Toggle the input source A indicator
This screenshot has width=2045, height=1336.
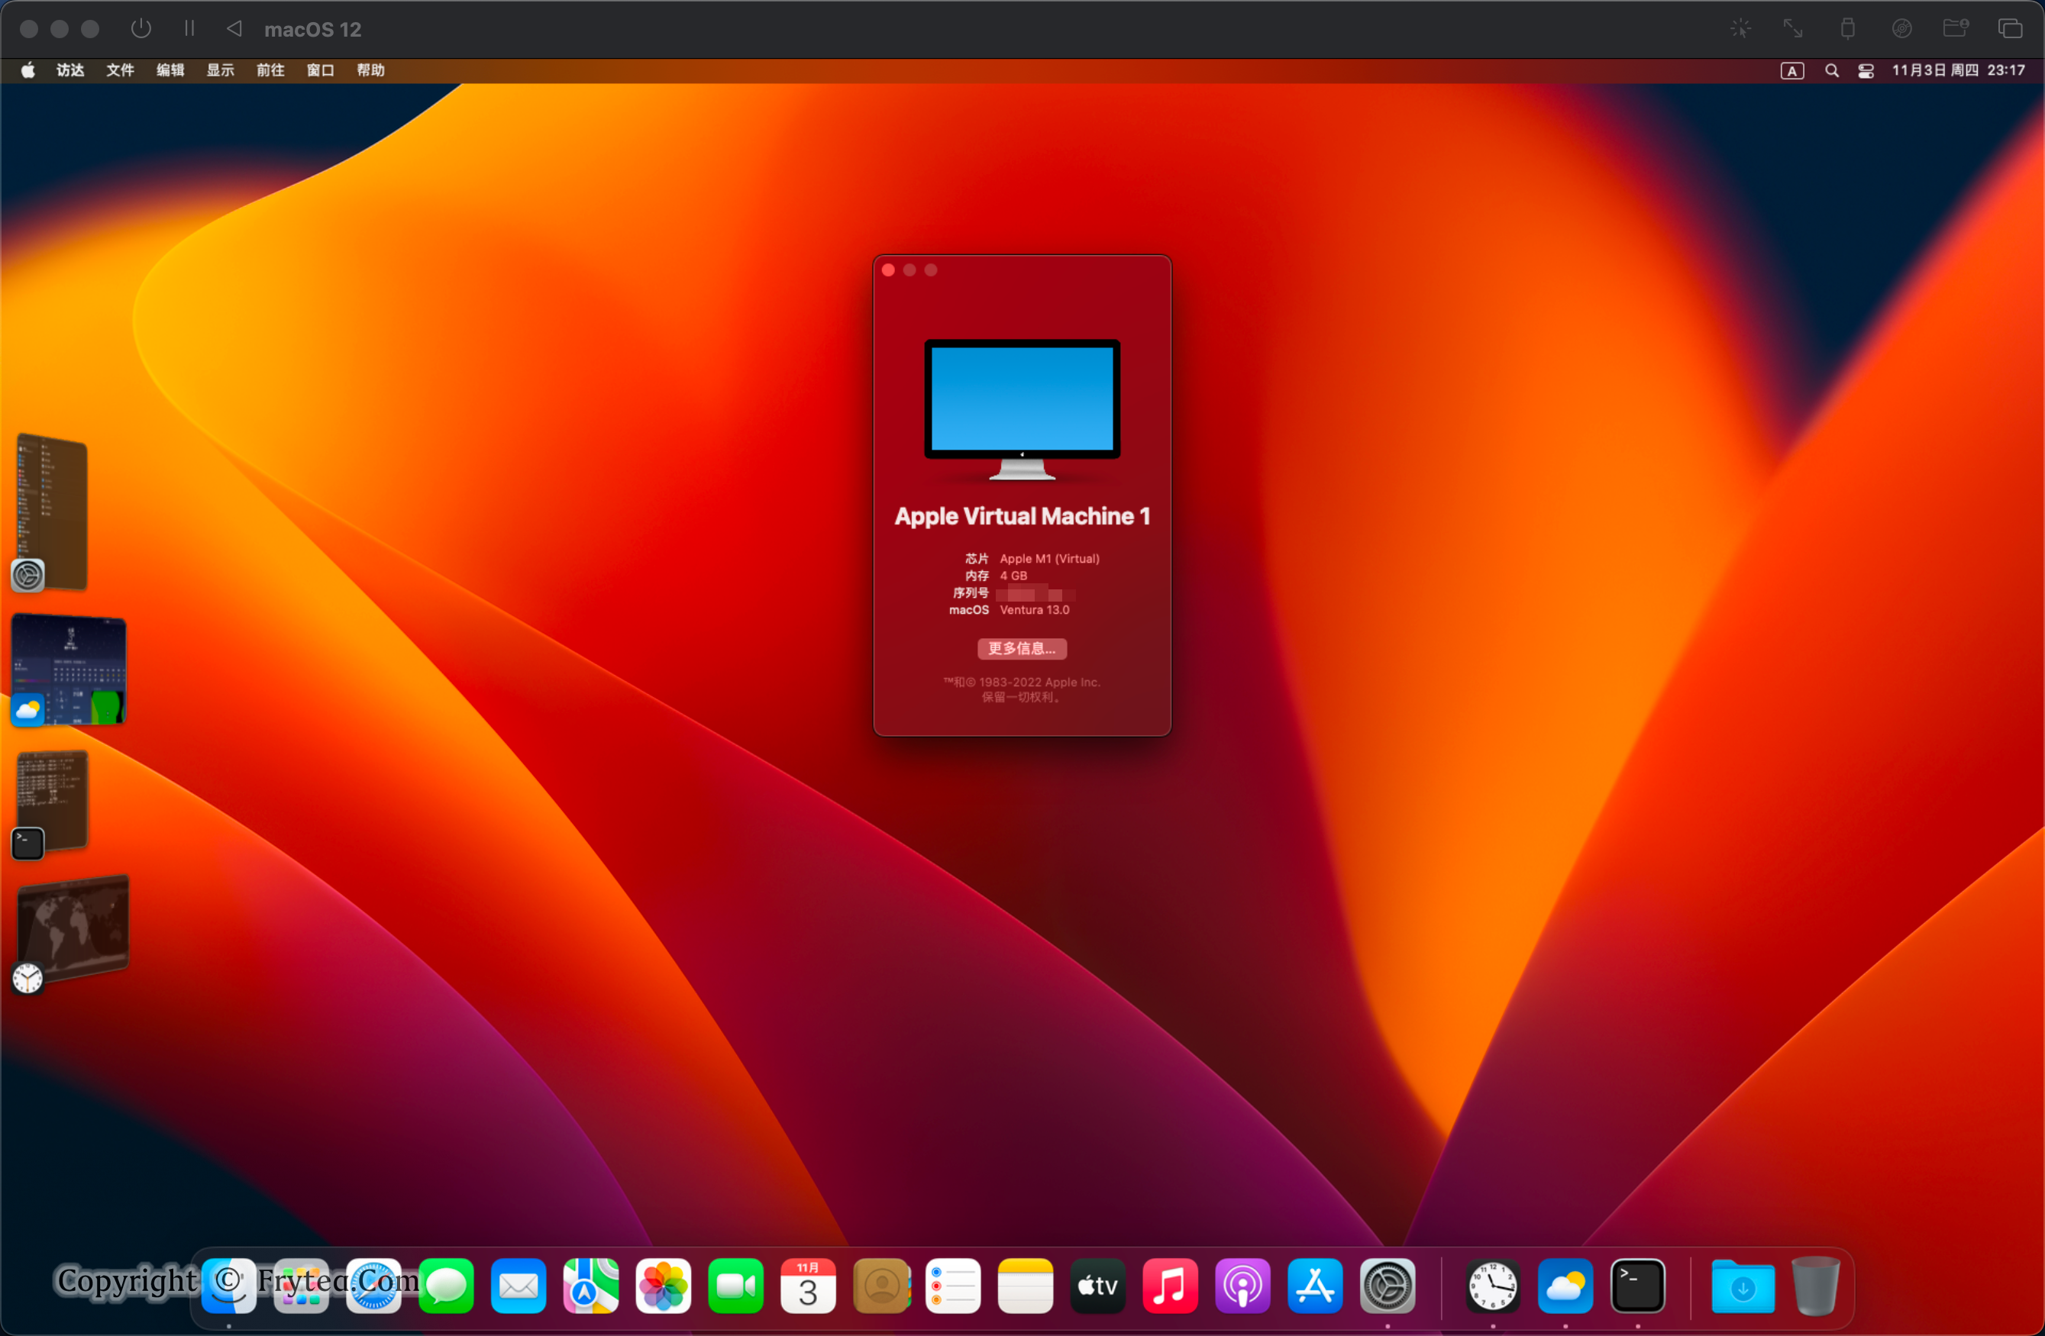pyautogui.click(x=1791, y=70)
